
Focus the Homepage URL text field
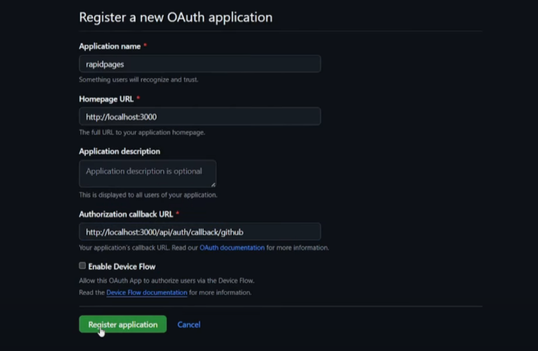[x=200, y=117]
